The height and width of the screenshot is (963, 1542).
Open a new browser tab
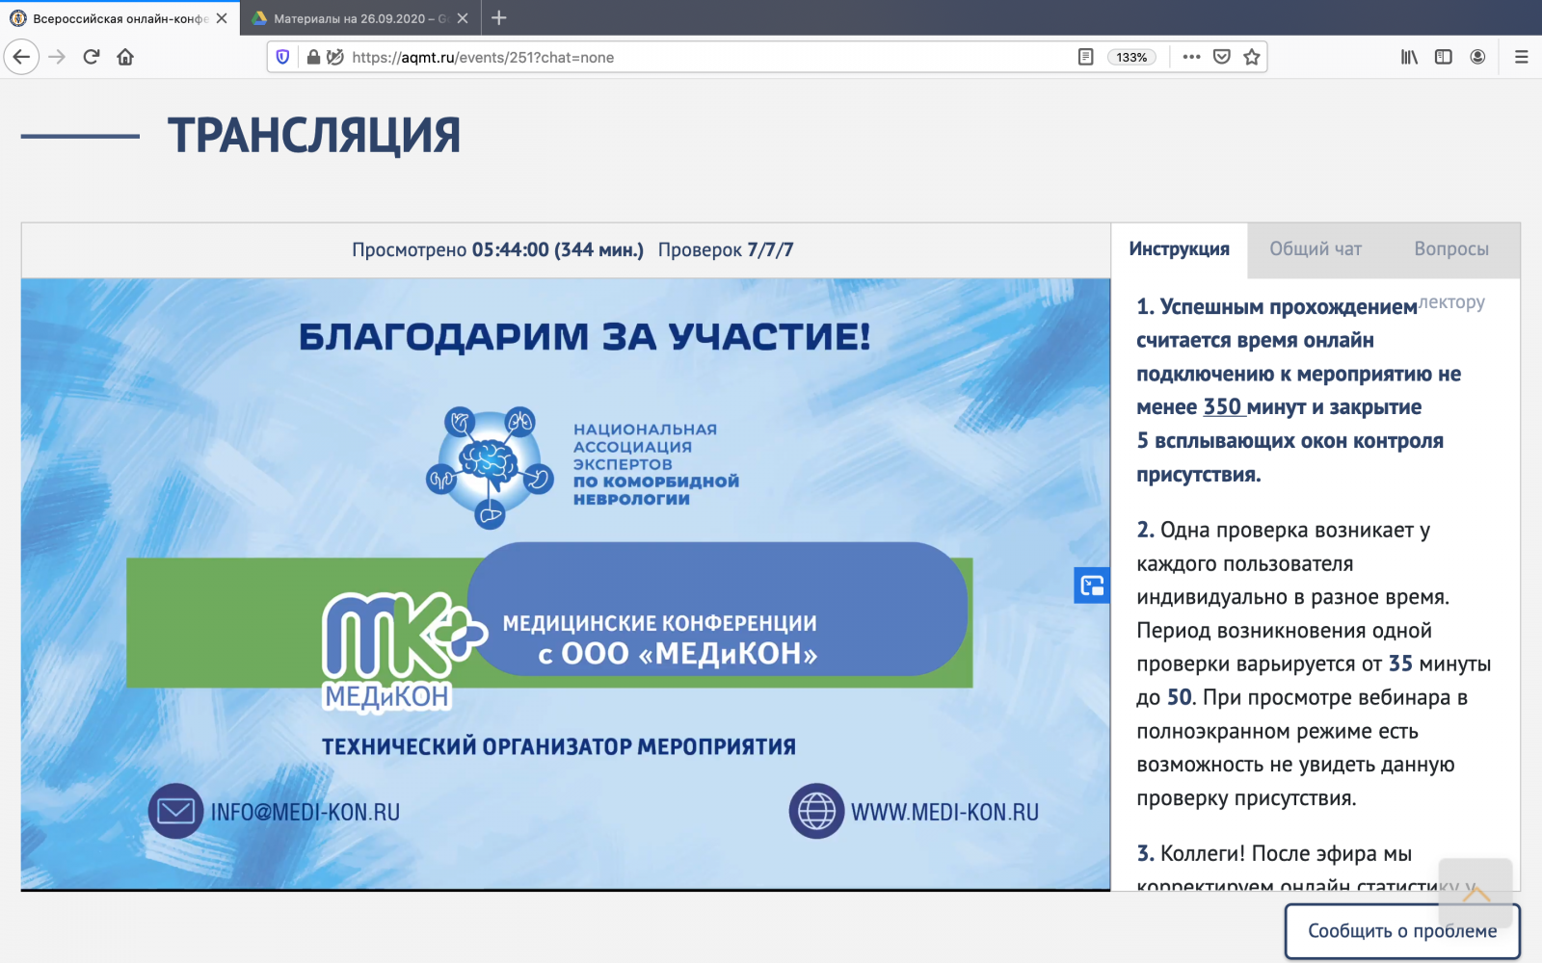(498, 17)
